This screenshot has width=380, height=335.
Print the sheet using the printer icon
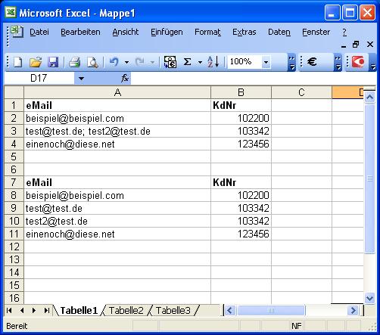click(x=75, y=62)
